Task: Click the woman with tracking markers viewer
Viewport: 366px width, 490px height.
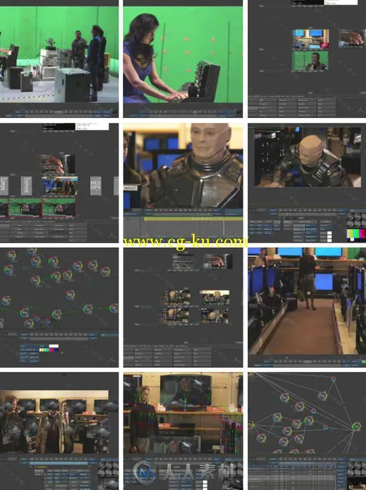Action: click(183, 413)
